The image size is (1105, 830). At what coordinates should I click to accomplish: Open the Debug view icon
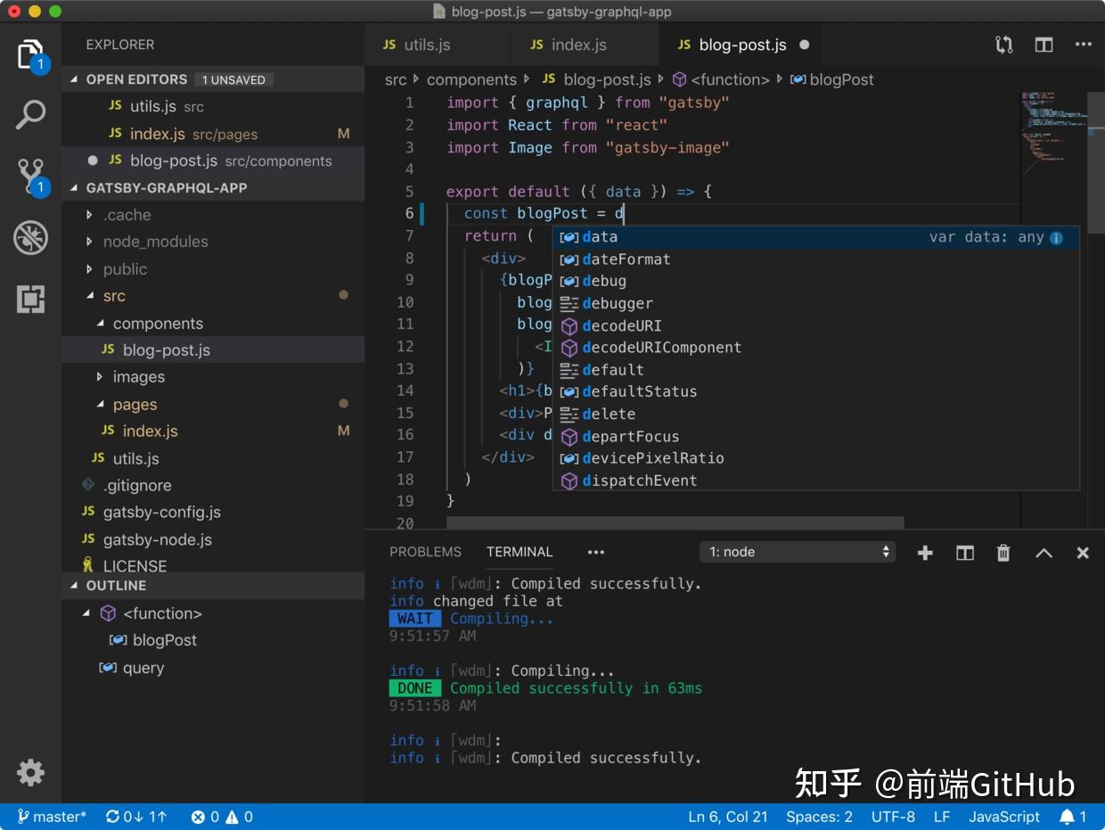point(31,237)
